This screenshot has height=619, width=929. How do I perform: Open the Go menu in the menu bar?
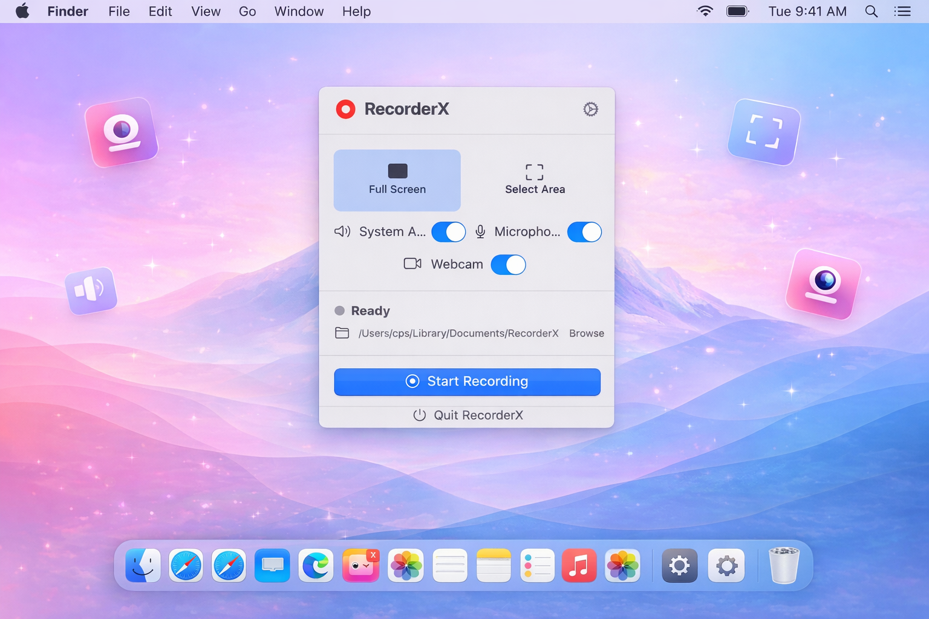tap(247, 11)
